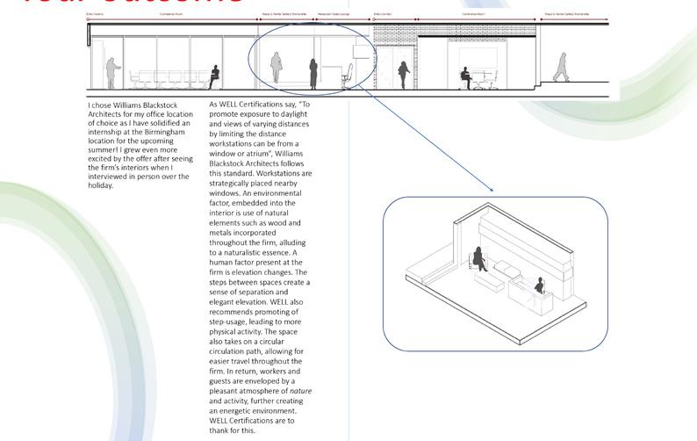This screenshot has width=697, height=441.
Task: Select text "elements such as wood and"
Action: click(255, 223)
